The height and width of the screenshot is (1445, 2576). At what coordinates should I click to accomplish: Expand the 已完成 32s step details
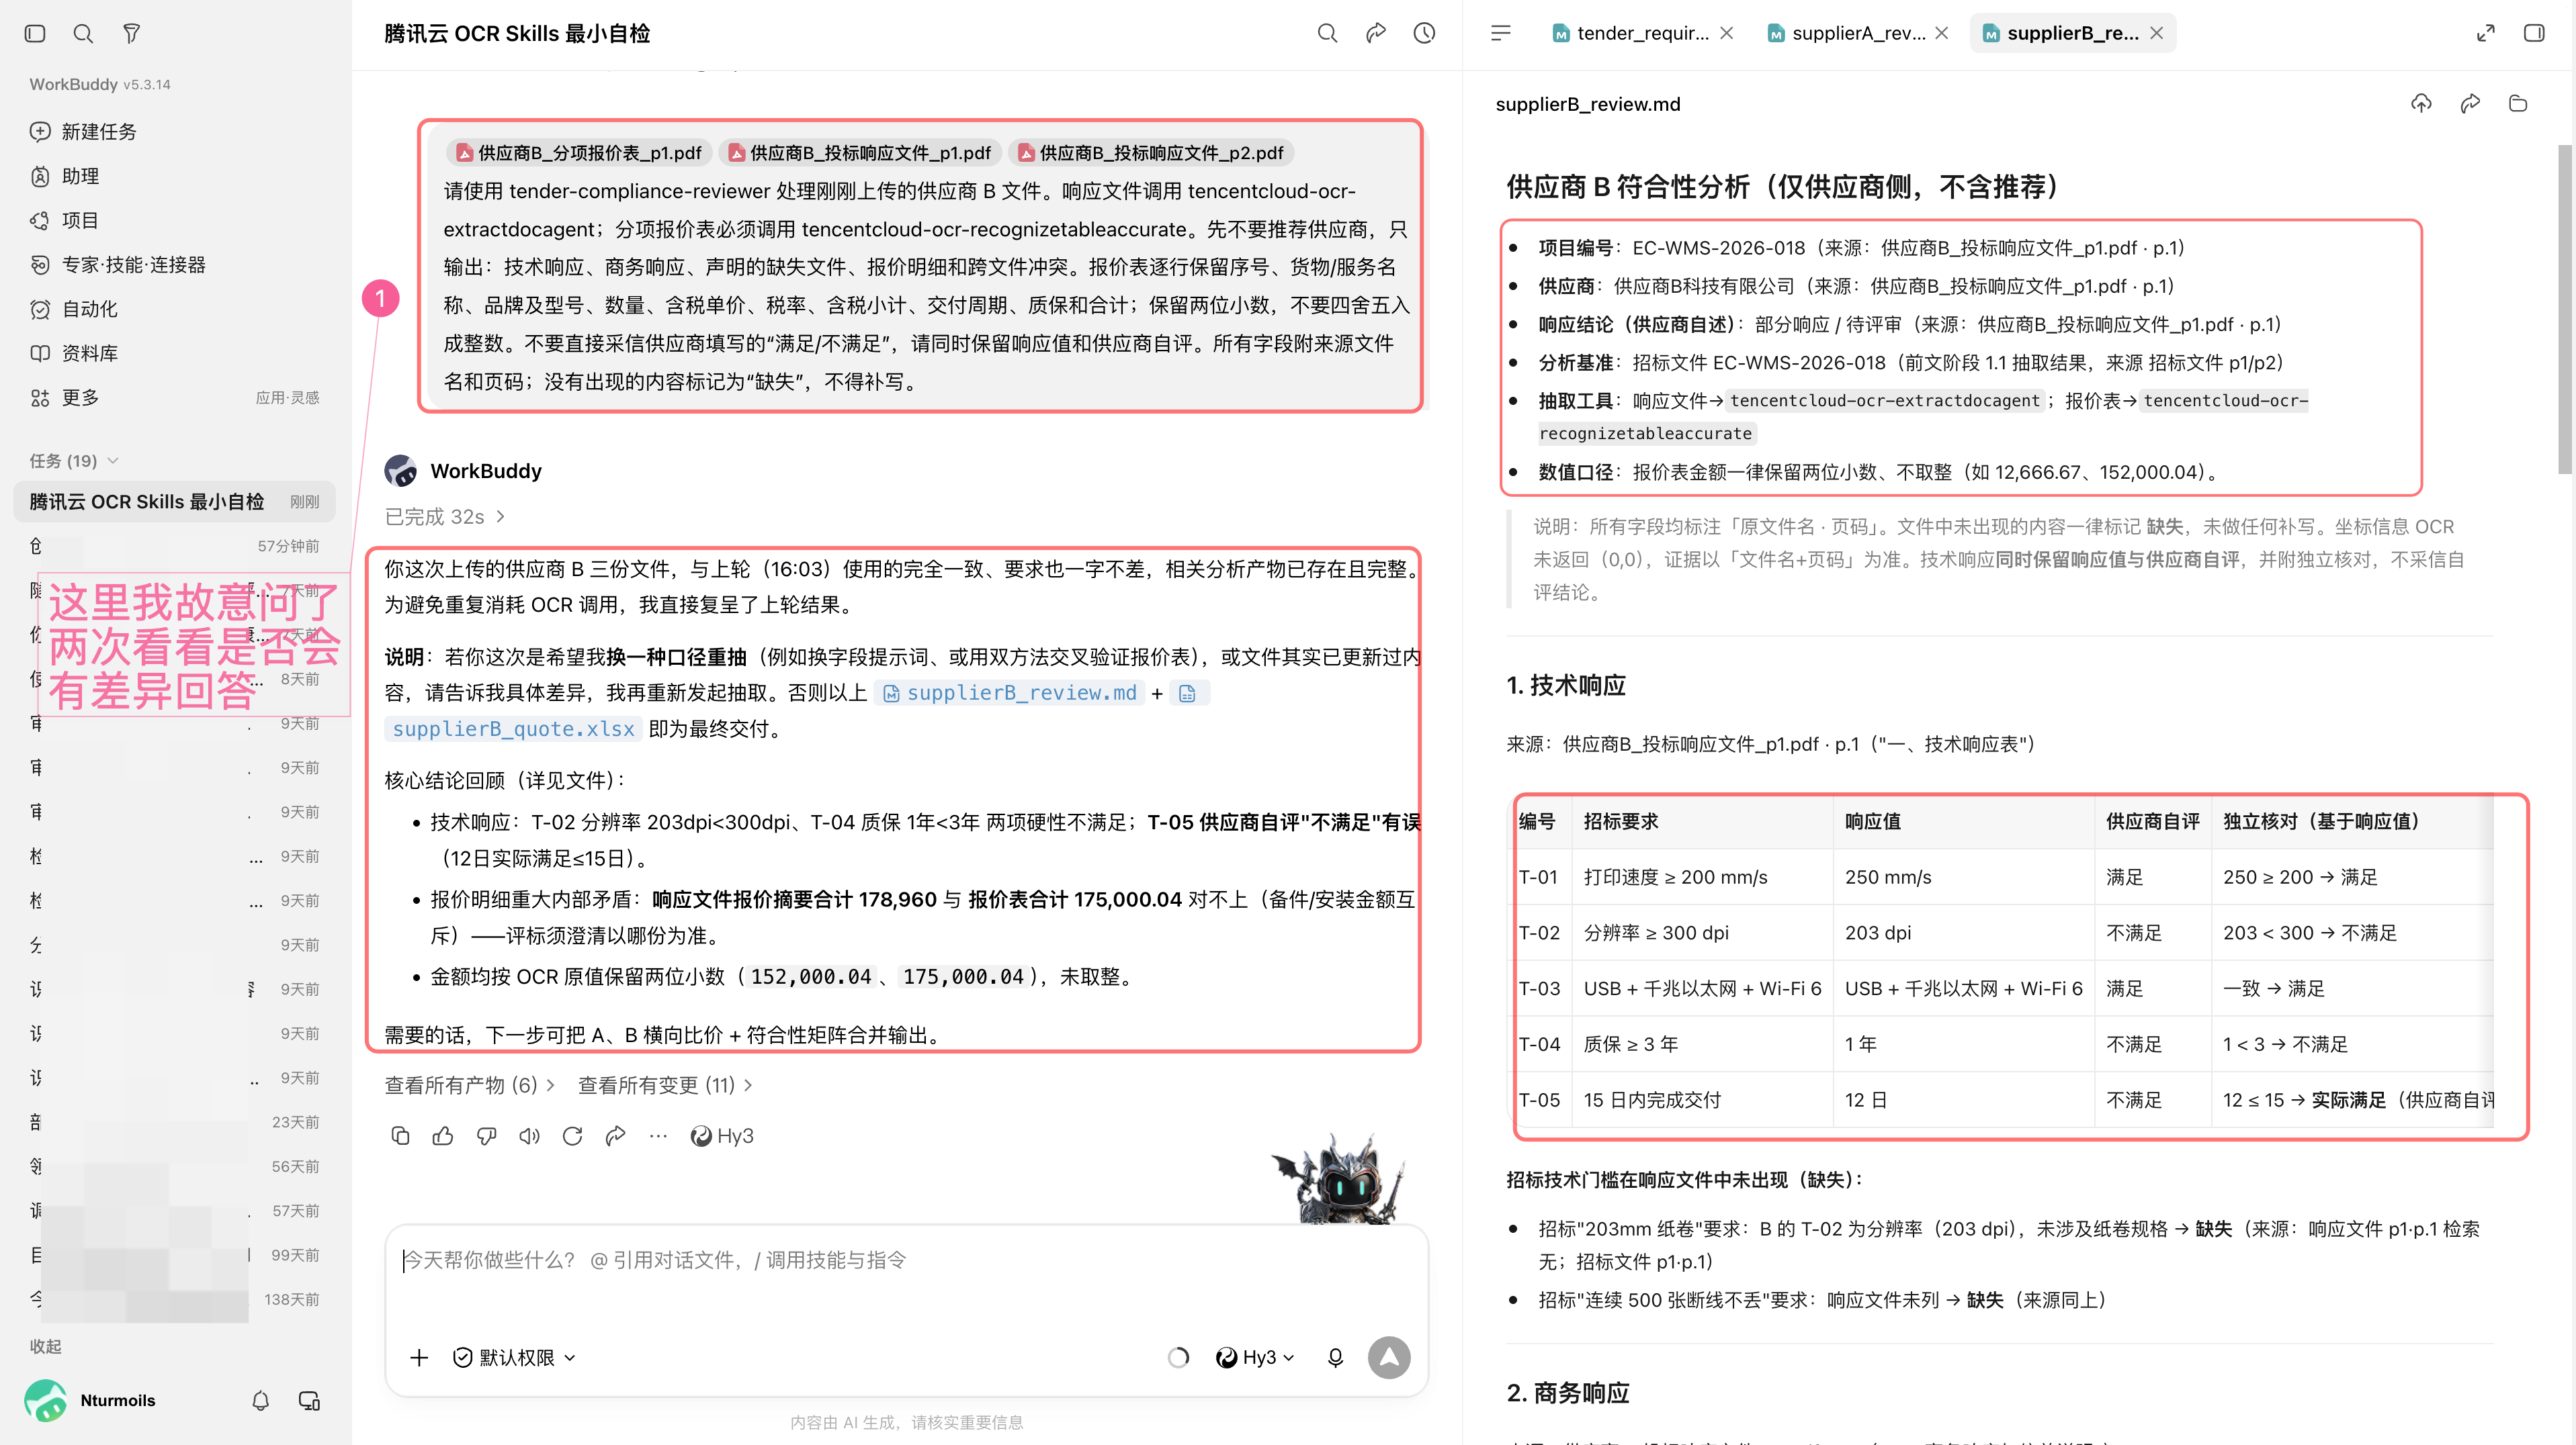(445, 516)
